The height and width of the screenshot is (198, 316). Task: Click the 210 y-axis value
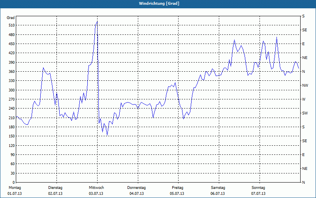[x=11, y=118]
